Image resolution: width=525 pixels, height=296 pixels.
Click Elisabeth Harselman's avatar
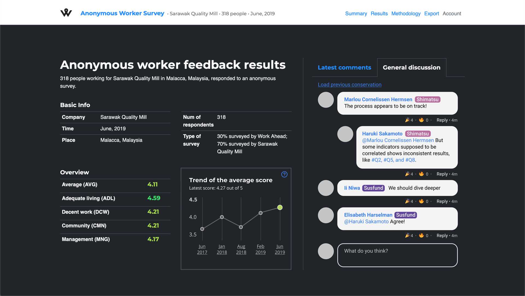(326, 215)
